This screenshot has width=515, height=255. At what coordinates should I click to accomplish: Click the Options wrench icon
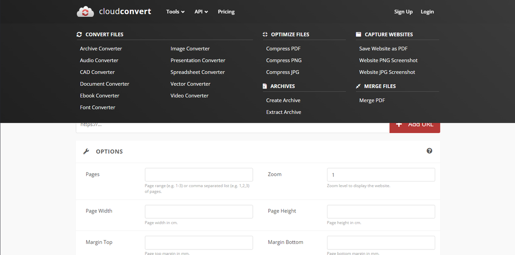point(86,152)
